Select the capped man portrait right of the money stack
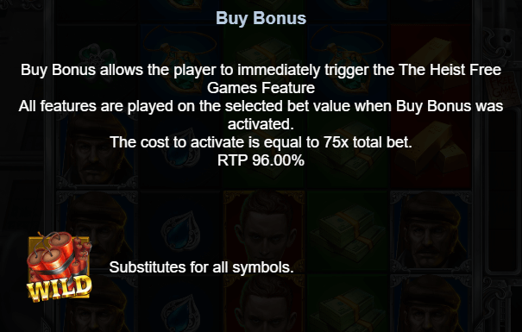Screen dimensions: 522x332 click(431, 231)
